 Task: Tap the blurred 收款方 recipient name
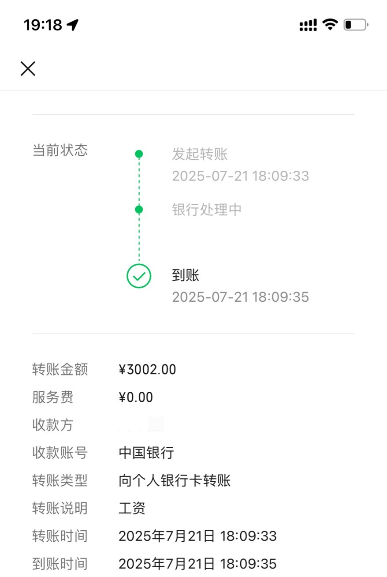(141, 425)
